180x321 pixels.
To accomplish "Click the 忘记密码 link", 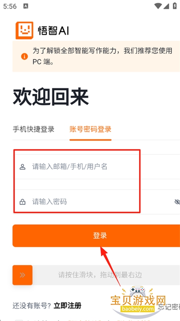I will [169, 307].
